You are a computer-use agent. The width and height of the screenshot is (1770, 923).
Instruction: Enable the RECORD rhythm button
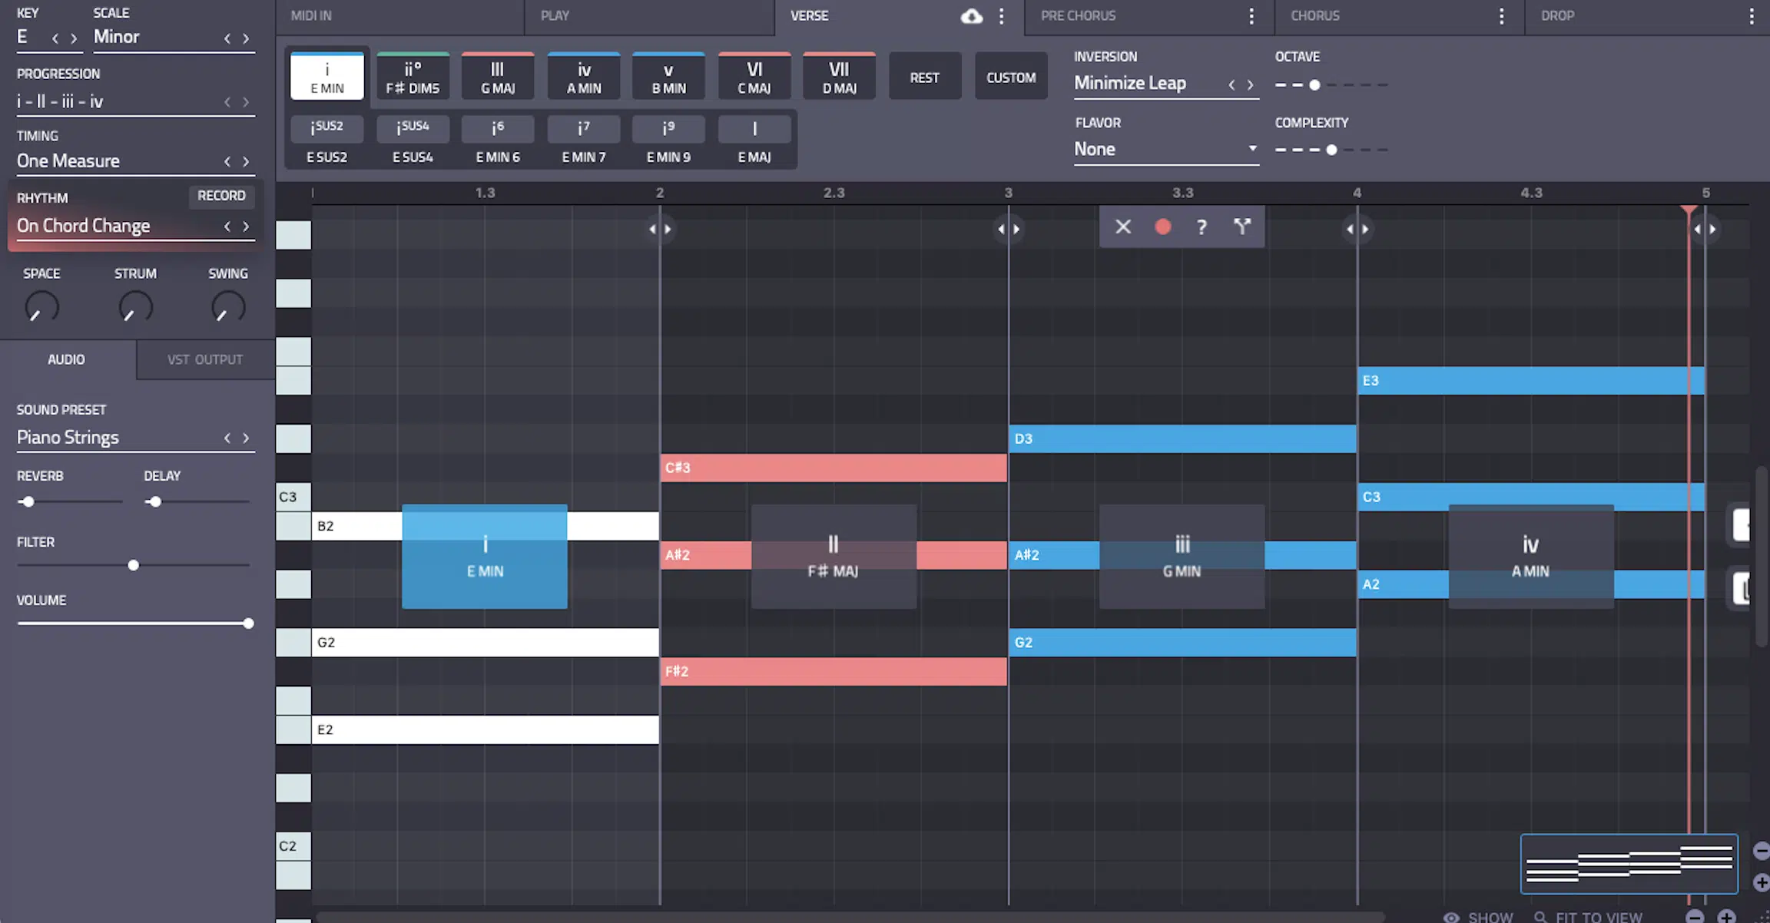[220, 195]
